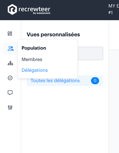The height and width of the screenshot is (153, 119).
Task: Select Délégations in the Population menu
Action: pos(35,70)
